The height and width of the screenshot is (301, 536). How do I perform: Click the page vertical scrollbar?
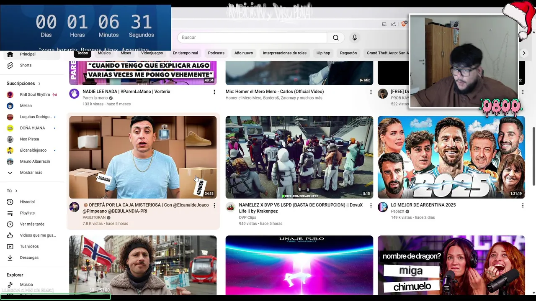pyautogui.click(x=533, y=156)
